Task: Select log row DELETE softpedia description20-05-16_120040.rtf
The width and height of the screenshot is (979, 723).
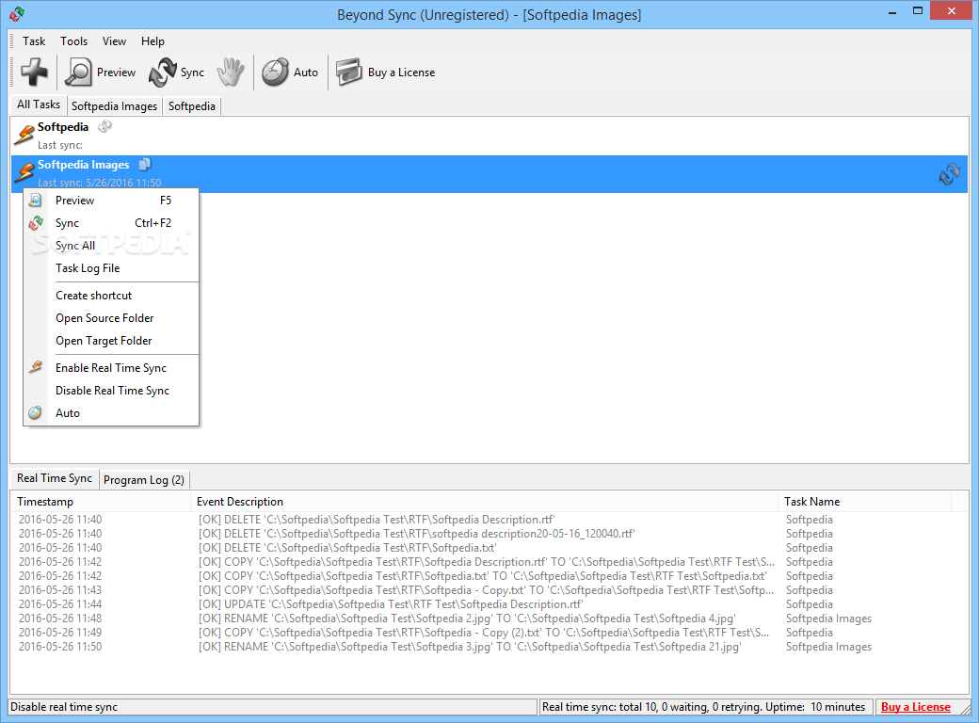Action: 489,534
